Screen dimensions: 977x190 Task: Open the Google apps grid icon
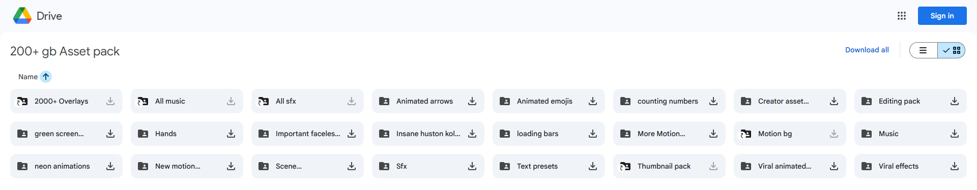902,16
